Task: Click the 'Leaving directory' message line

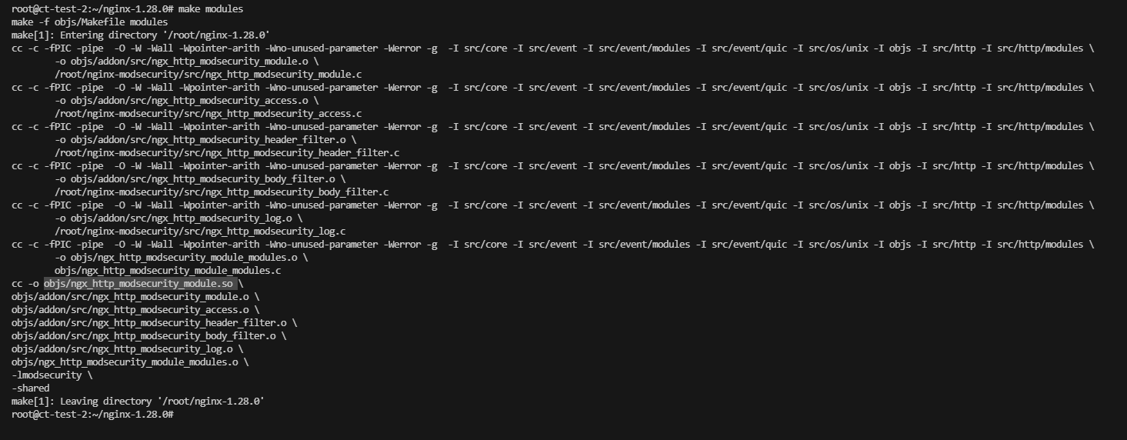Action: click(x=138, y=402)
